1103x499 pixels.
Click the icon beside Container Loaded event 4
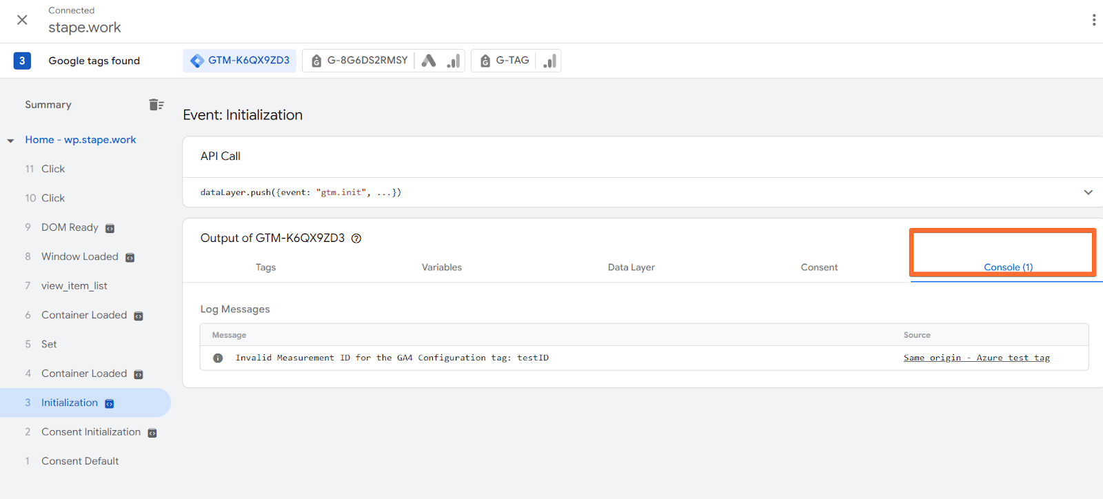click(x=139, y=374)
